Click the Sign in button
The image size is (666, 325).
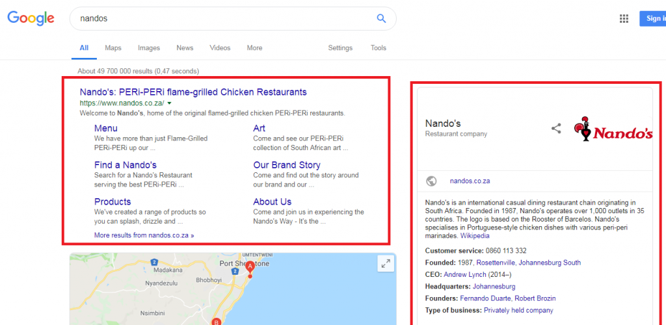653,18
